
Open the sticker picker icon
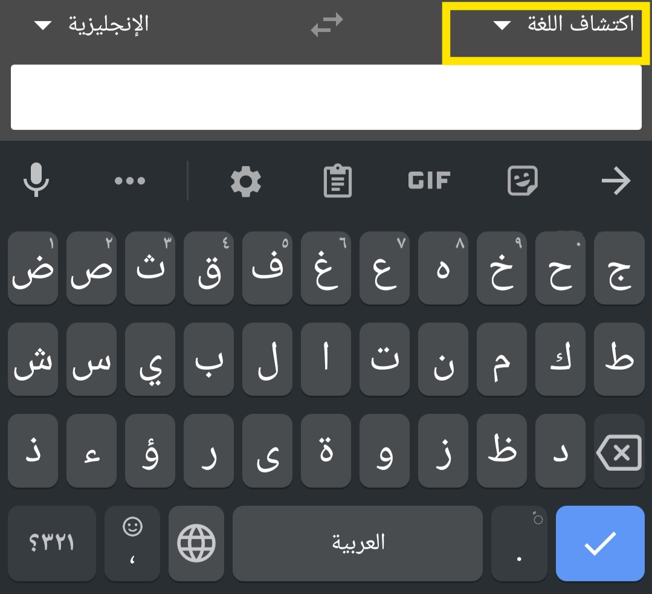[523, 180]
